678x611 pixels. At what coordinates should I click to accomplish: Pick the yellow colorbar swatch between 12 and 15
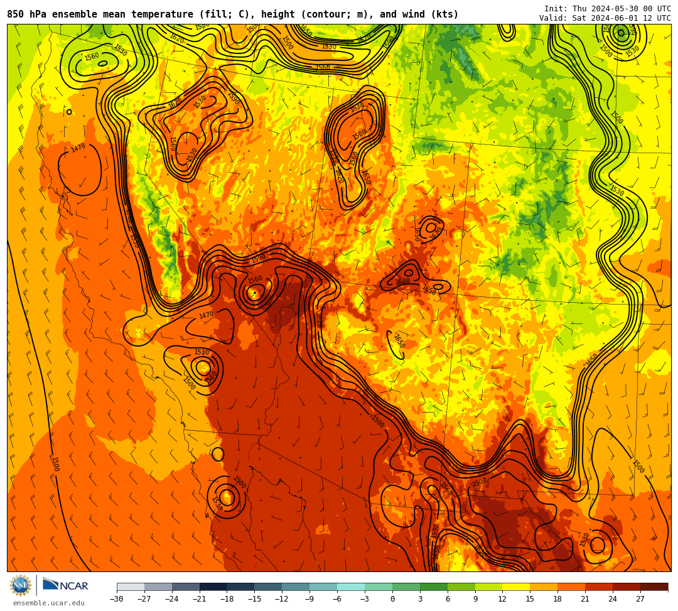coord(517,587)
